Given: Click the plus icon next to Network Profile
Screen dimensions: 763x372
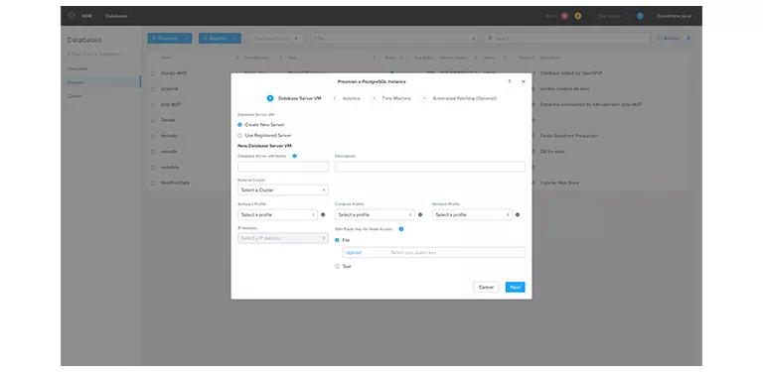Looking at the screenshot, I should click(x=518, y=214).
